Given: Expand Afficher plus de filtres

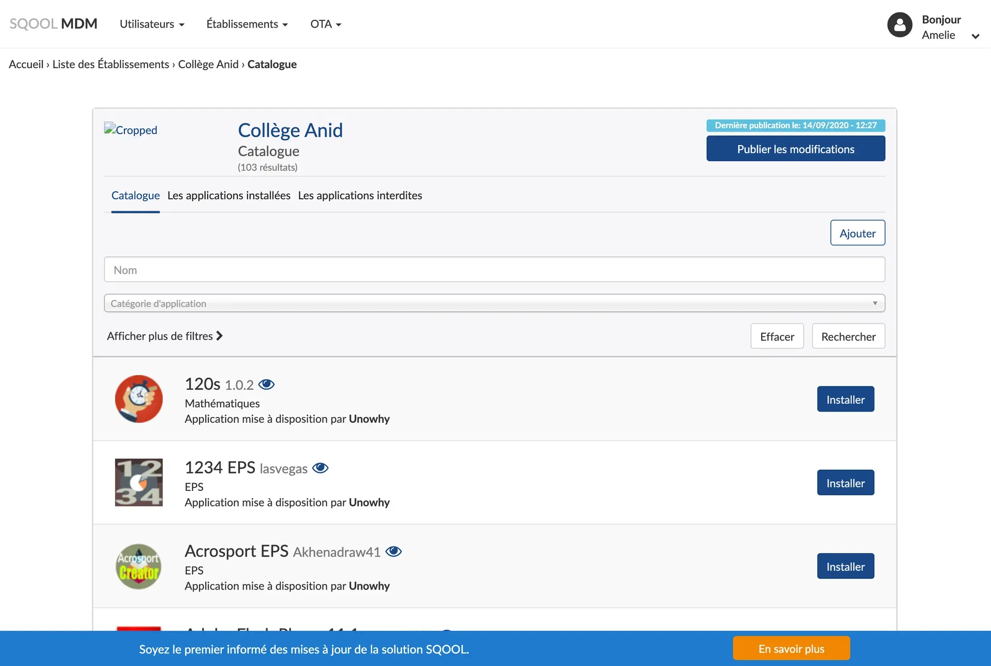Looking at the screenshot, I should 165,336.
